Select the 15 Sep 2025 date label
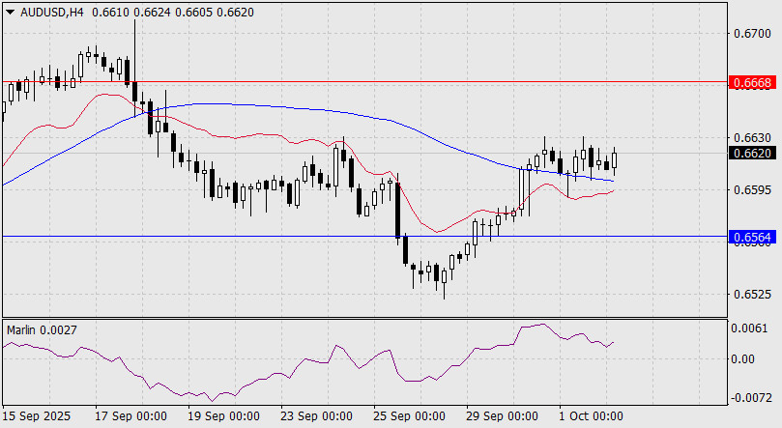The image size is (782, 428). [x=37, y=416]
